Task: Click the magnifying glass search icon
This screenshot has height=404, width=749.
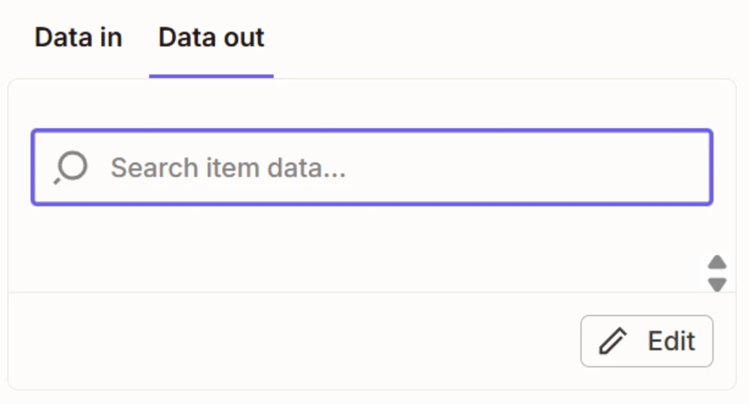Action: pos(71,168)
